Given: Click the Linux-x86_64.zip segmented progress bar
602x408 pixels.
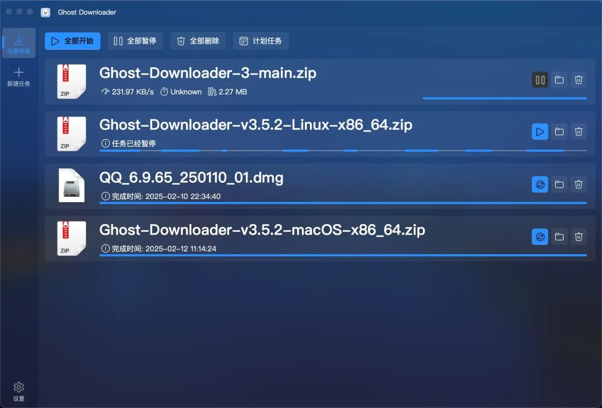Looking at the screenshot, I should click(343, 150).
